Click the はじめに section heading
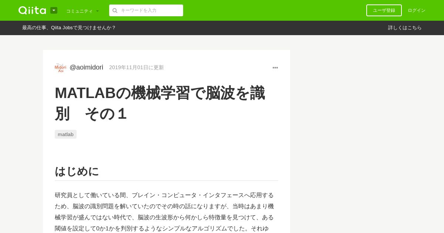This screenshot has height=233, width=444. [x=77, y=171]
